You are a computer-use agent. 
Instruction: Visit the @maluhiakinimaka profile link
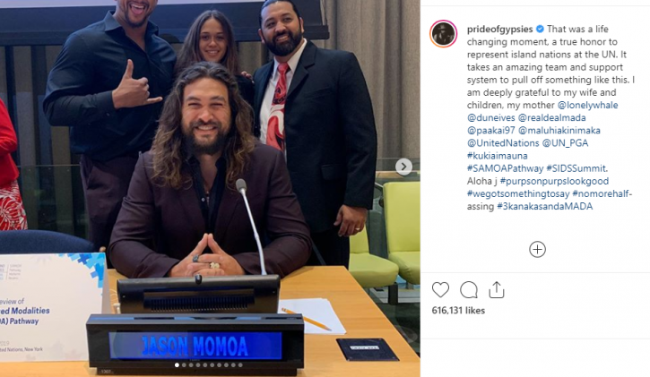pyautogui.click(x=559, y=131)
